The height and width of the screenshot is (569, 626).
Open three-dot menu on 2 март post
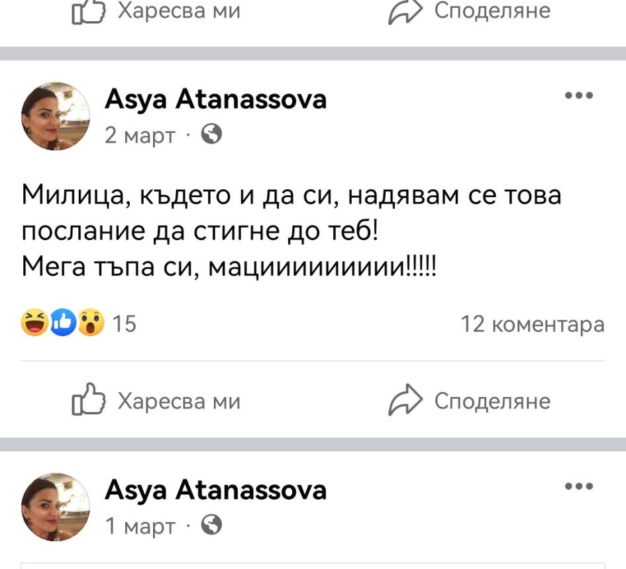[x=578, y=97]
